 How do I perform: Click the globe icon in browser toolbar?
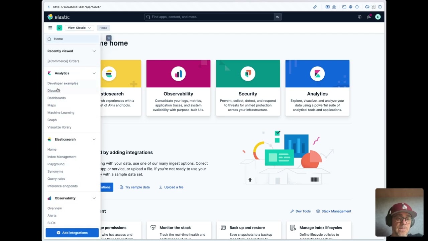(x=350, y=7)
